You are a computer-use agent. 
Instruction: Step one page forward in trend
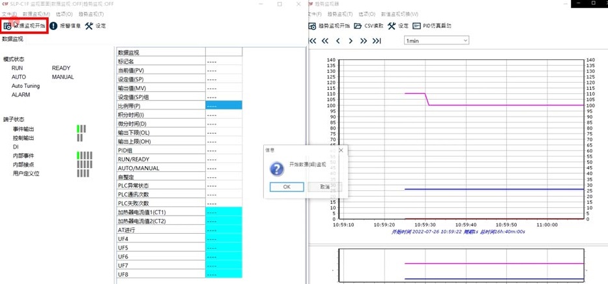click(351, 40)
